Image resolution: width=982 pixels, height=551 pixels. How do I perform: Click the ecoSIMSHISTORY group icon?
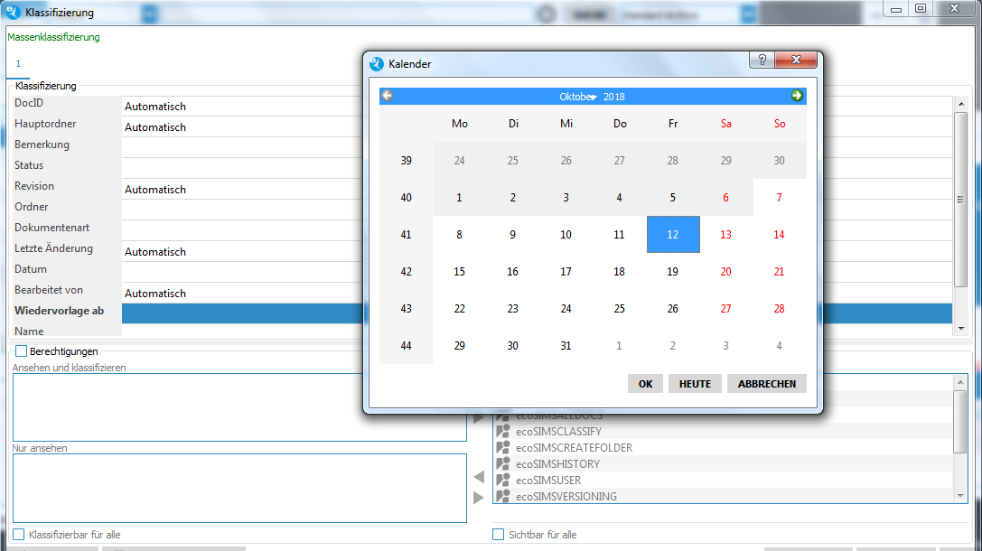coord(503,464)
